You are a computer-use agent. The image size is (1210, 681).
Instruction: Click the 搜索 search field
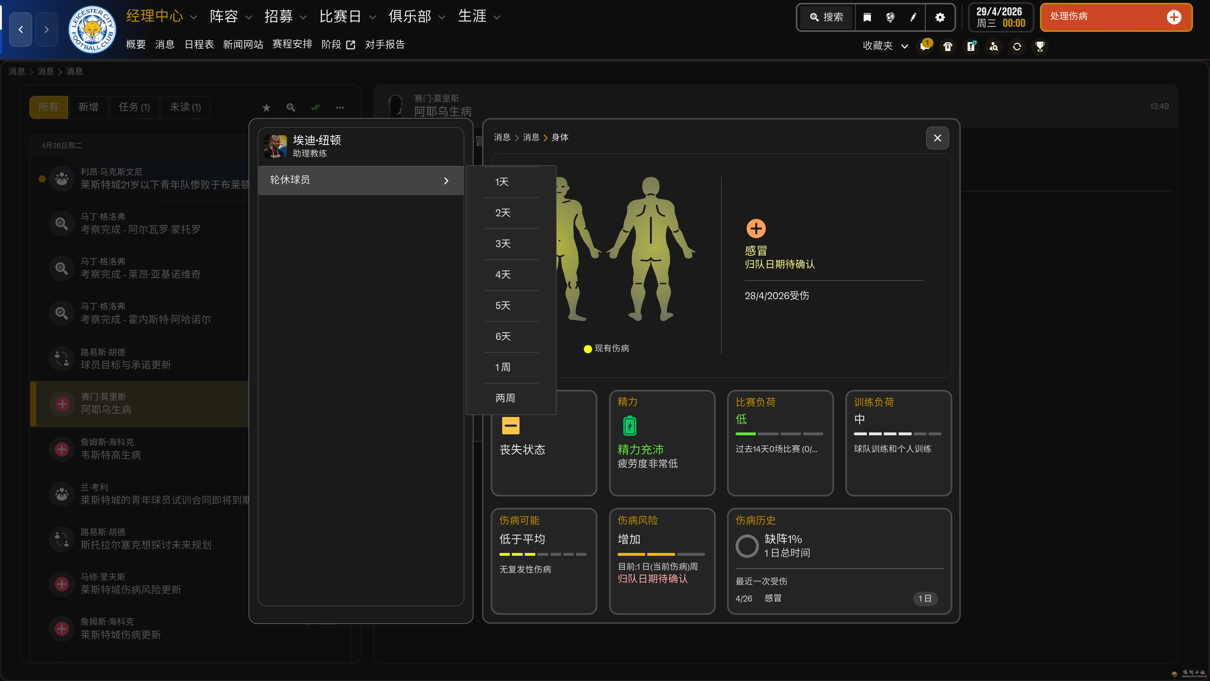[x=827, y=17]
